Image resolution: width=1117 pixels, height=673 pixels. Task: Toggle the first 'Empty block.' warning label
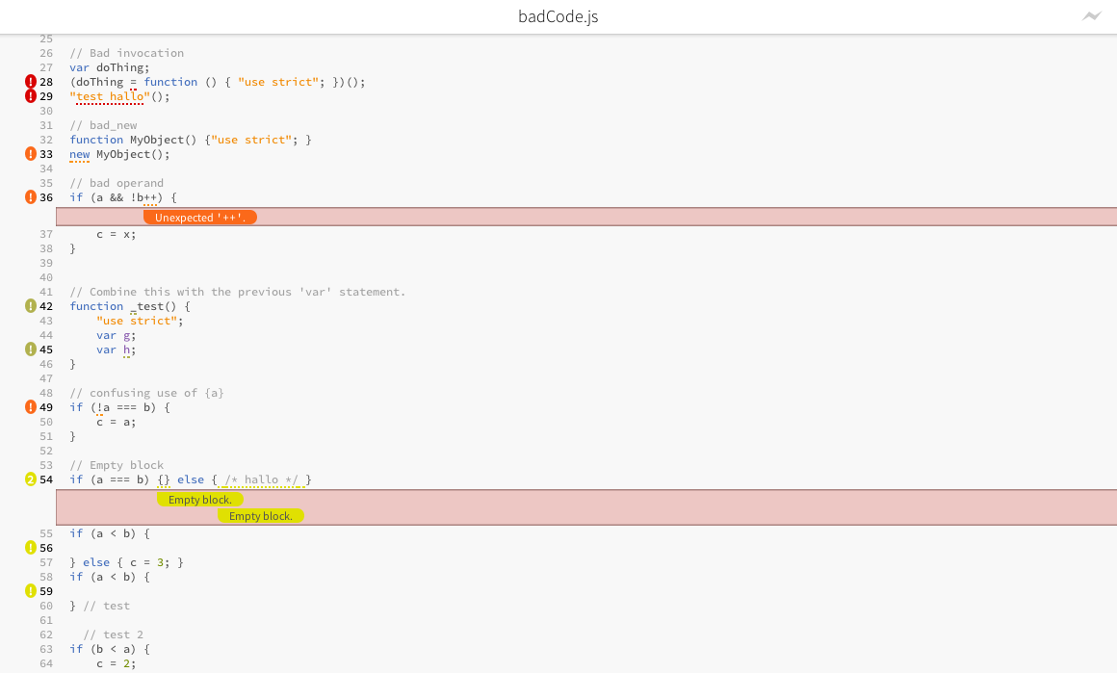[x=201, y=499]
